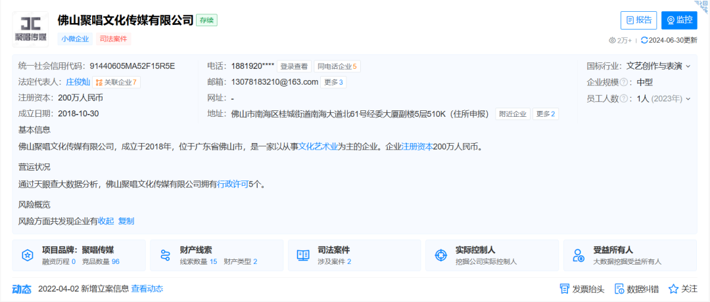Open 融资历程 0 link
710x302 pixels.
click(59, 261)
